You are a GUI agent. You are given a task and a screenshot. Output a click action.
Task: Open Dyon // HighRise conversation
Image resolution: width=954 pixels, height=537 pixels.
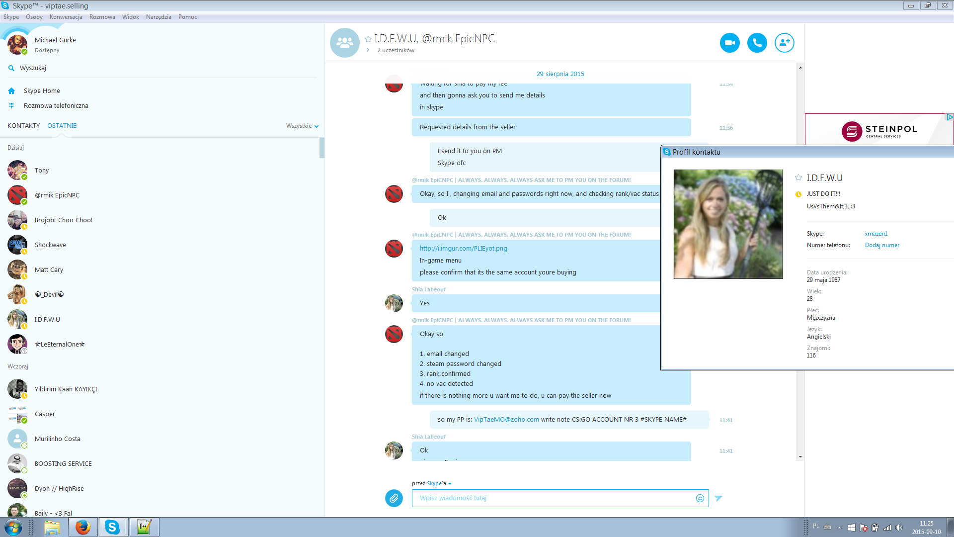[x=59, y=489]
